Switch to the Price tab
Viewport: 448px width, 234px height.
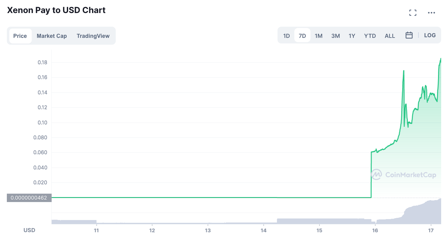click(x=20, y=36)
